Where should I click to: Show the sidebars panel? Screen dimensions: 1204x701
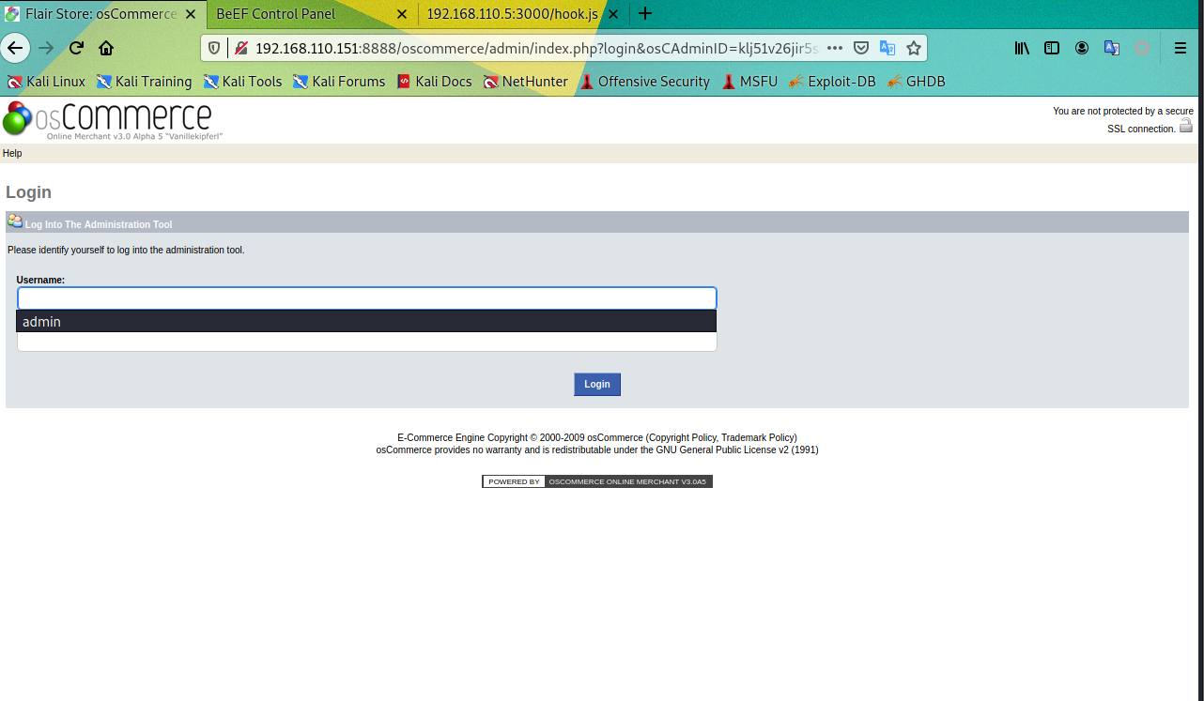[1052, 48]
